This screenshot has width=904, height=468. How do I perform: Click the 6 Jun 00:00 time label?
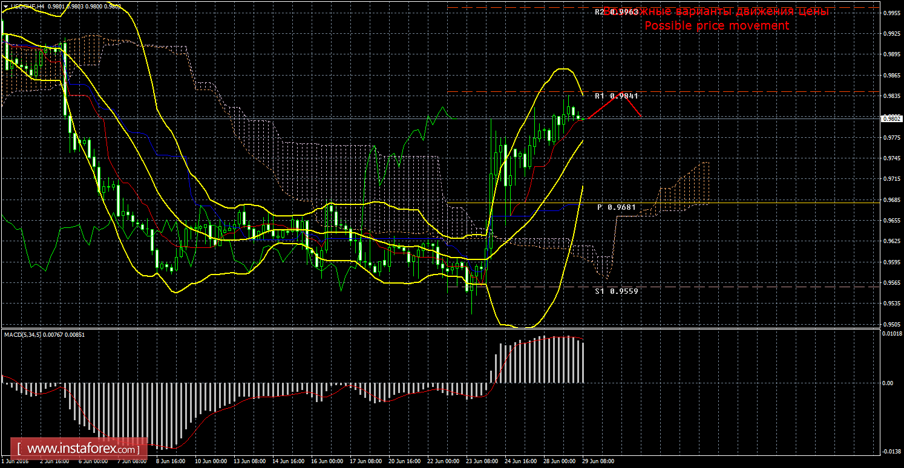93,461
